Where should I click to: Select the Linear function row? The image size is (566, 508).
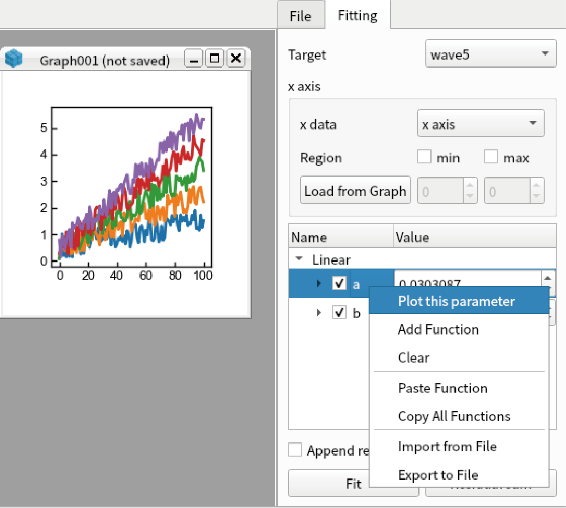click(422, 259)
